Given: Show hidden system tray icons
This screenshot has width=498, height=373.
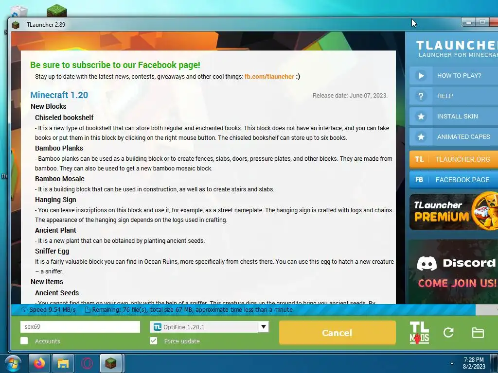Looking at the screenshot, I should (x=452, y=363).
